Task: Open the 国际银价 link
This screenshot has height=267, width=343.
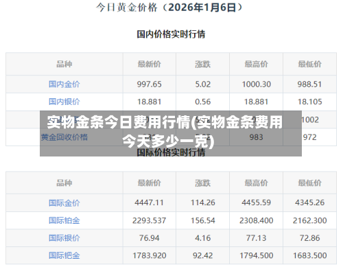Action: coord(64,238)
